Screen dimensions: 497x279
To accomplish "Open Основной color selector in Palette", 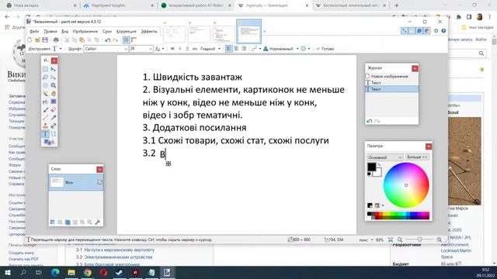I will 385,157.
